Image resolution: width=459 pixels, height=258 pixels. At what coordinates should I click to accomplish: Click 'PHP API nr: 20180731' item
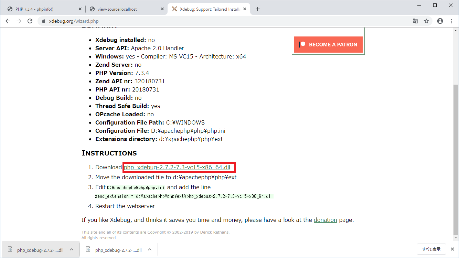pos(127,89)
